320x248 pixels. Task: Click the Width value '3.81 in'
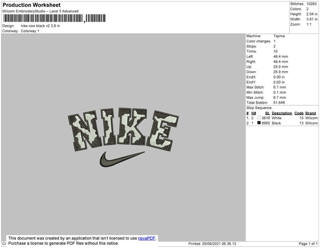312,19
